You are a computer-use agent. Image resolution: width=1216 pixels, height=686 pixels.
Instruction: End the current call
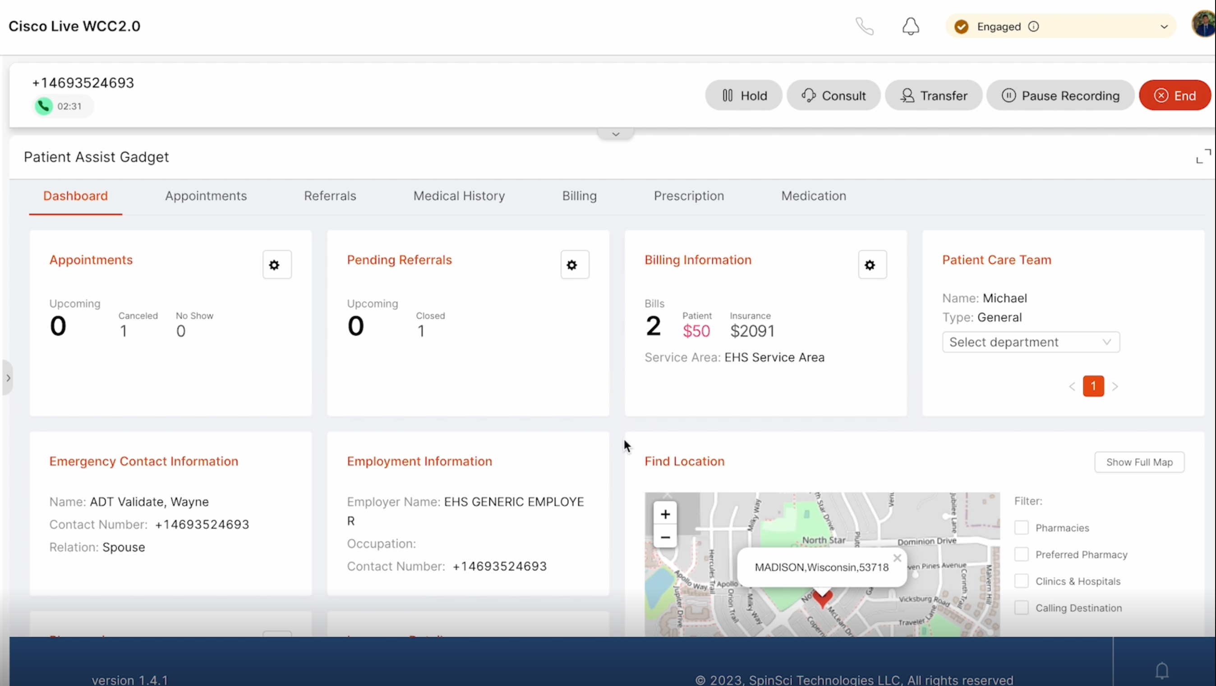point(1175,95)
